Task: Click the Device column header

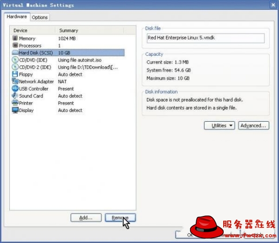Action: [x=33, y=31]
